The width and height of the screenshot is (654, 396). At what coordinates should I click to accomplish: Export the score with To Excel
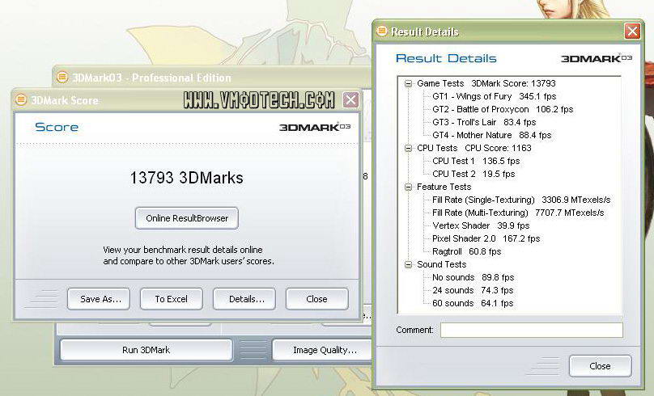[x=172, y=299]
